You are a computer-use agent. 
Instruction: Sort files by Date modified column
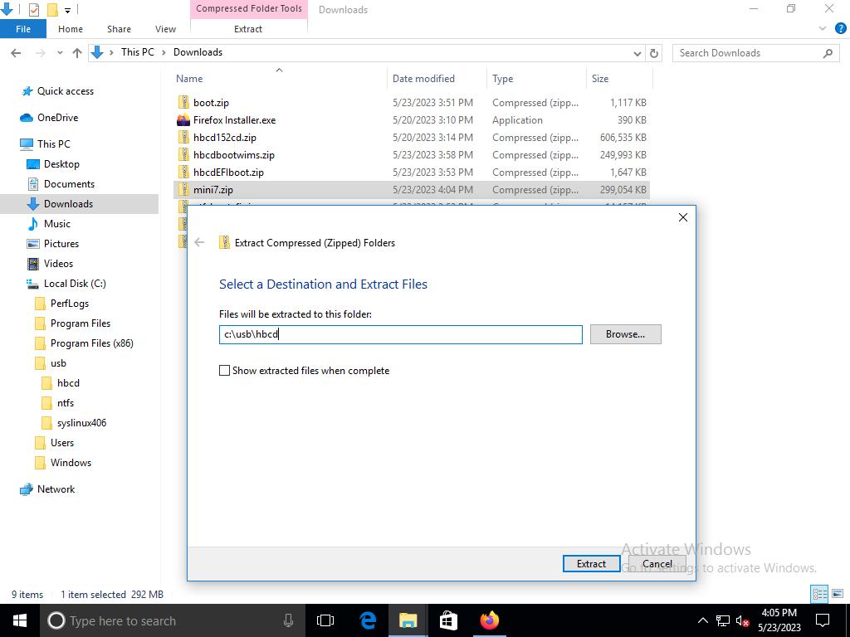click(x=423, y=79)
